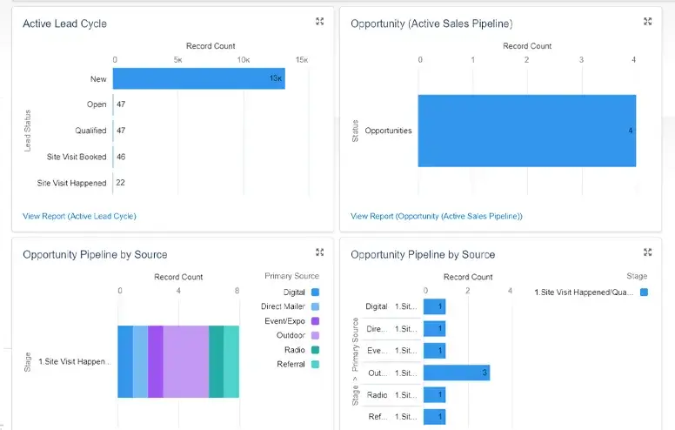Click the Event/Expo purple segment in stacked bar
The image size is (675, 430).
(156, 361)
